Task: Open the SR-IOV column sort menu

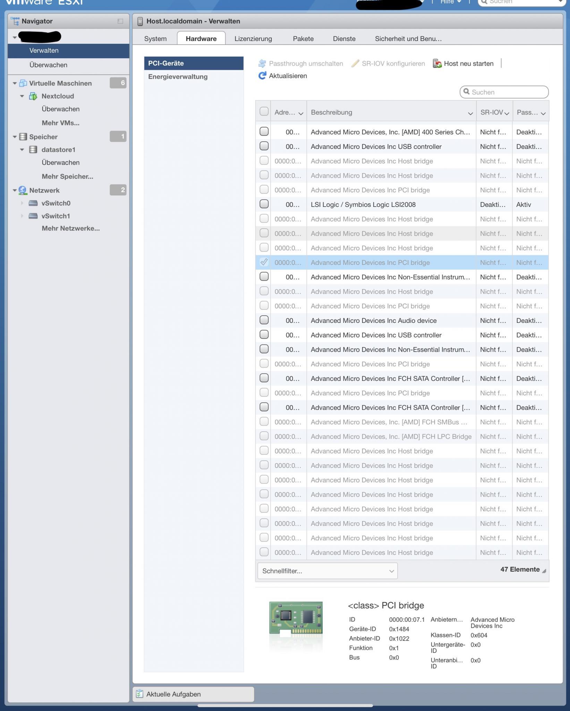Action: 507,113
